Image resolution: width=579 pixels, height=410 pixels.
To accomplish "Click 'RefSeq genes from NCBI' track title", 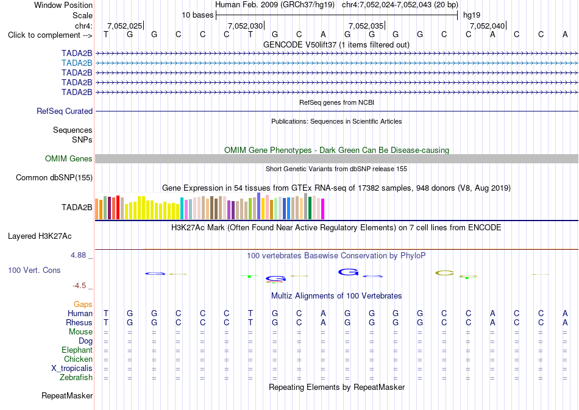I will click(x=337, y=102).
